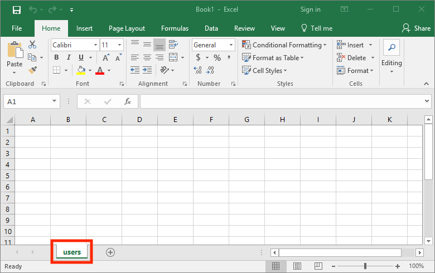Click the Merge & Center icon

[x=173, y=57]
